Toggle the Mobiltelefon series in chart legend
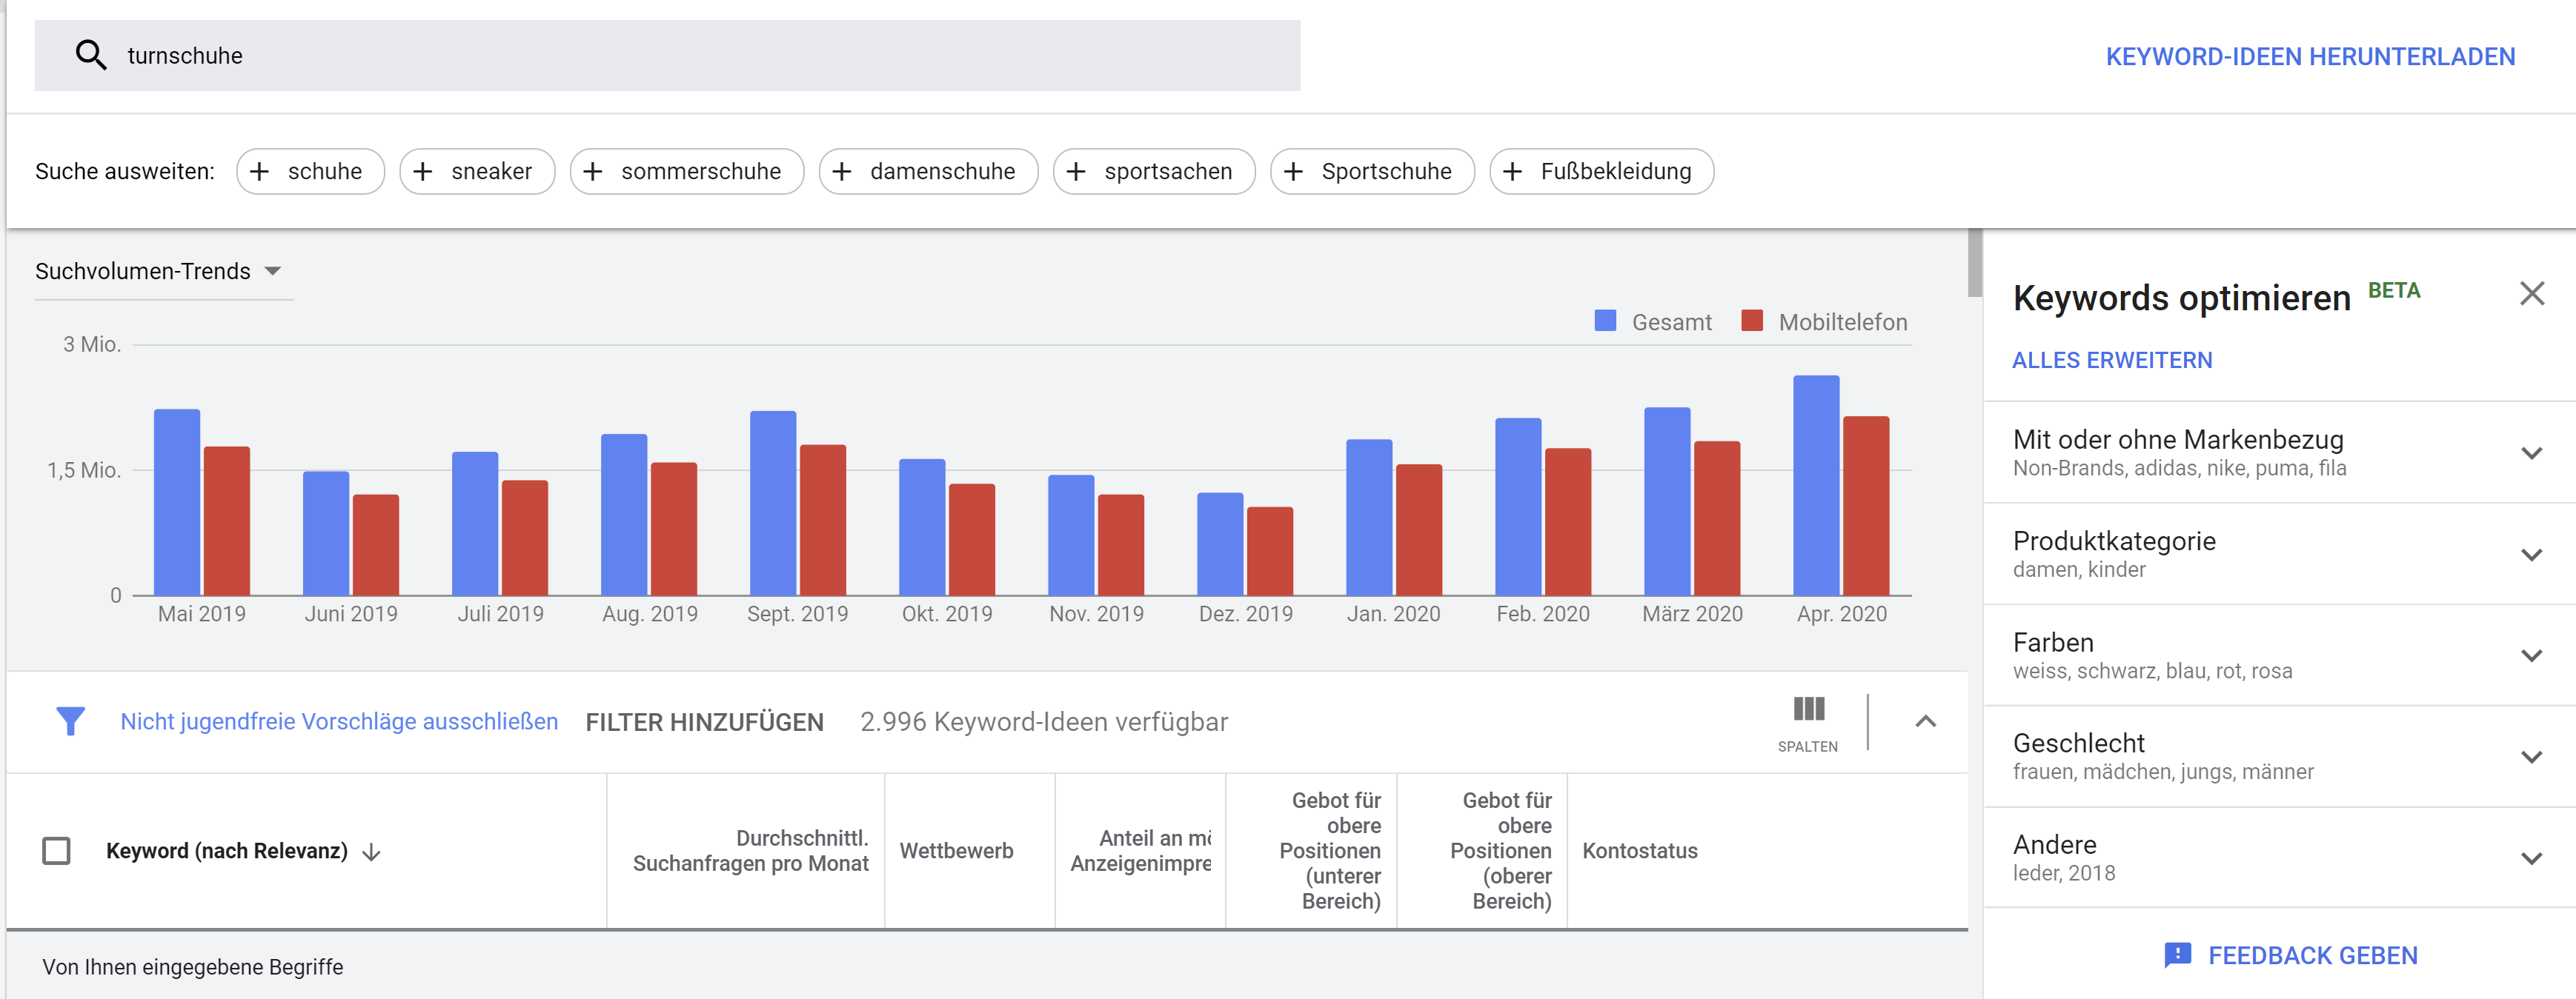The height and width of the screenshot is (999, 2576). (1753, 321)
